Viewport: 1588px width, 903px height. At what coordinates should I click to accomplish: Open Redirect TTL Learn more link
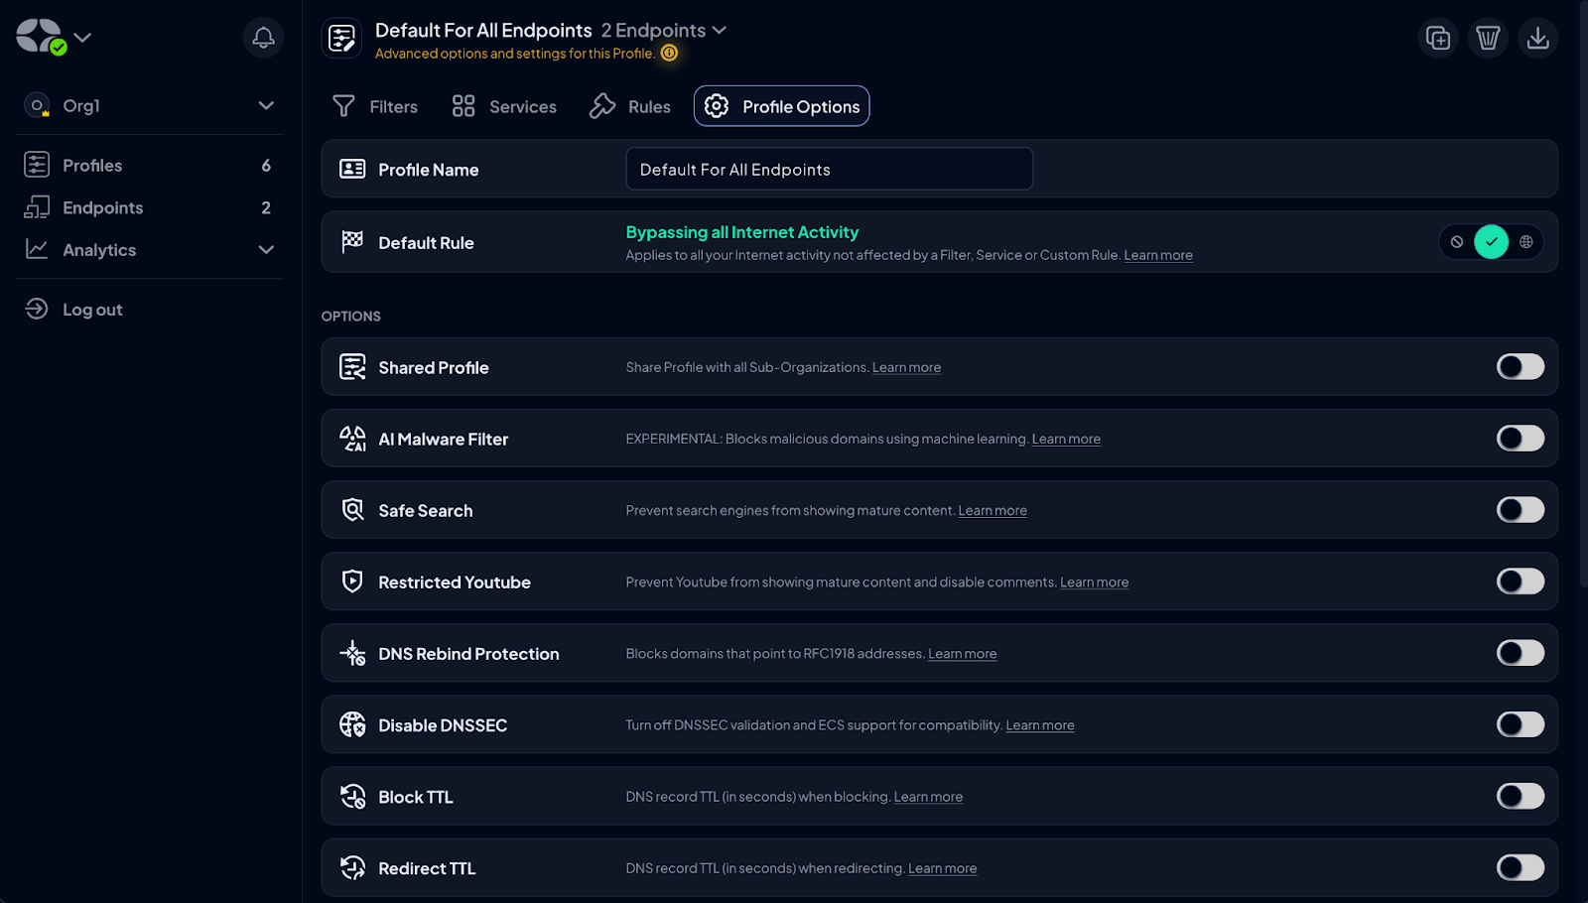click(x=942, y=867)
